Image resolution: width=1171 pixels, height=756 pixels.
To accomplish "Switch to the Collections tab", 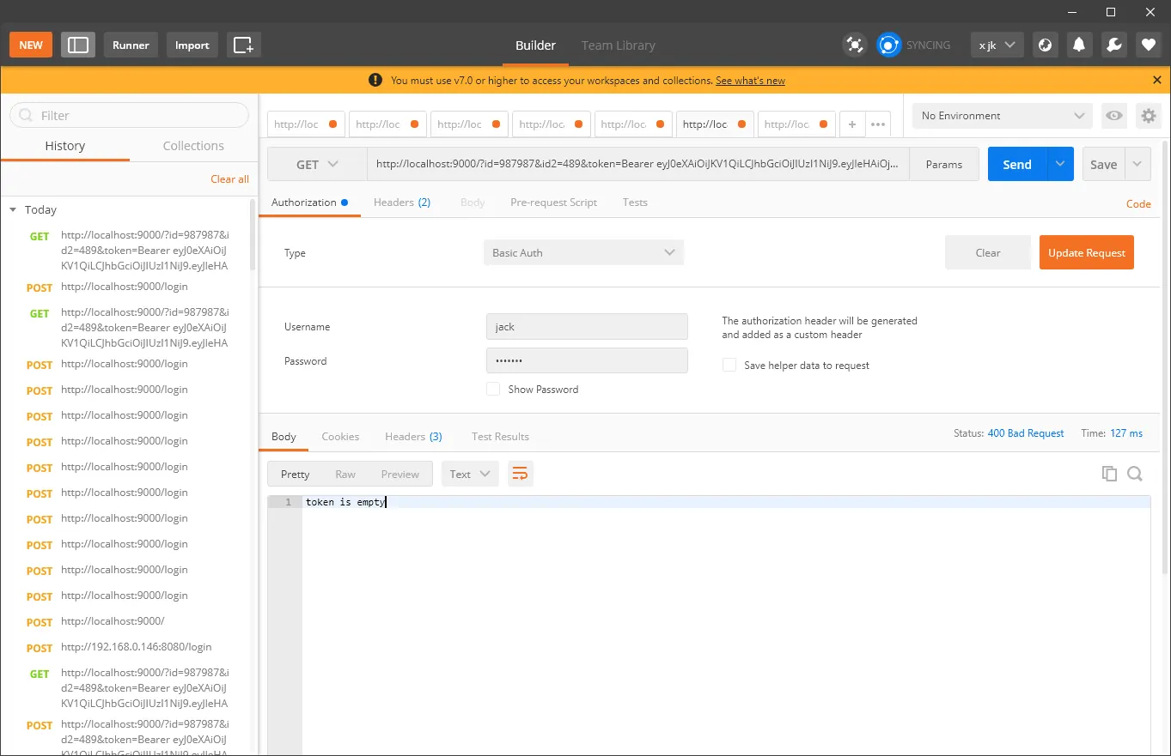I will point(193,146).
